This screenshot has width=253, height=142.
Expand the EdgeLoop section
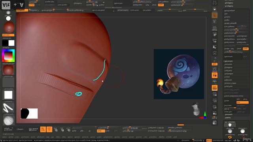[228, 80]
